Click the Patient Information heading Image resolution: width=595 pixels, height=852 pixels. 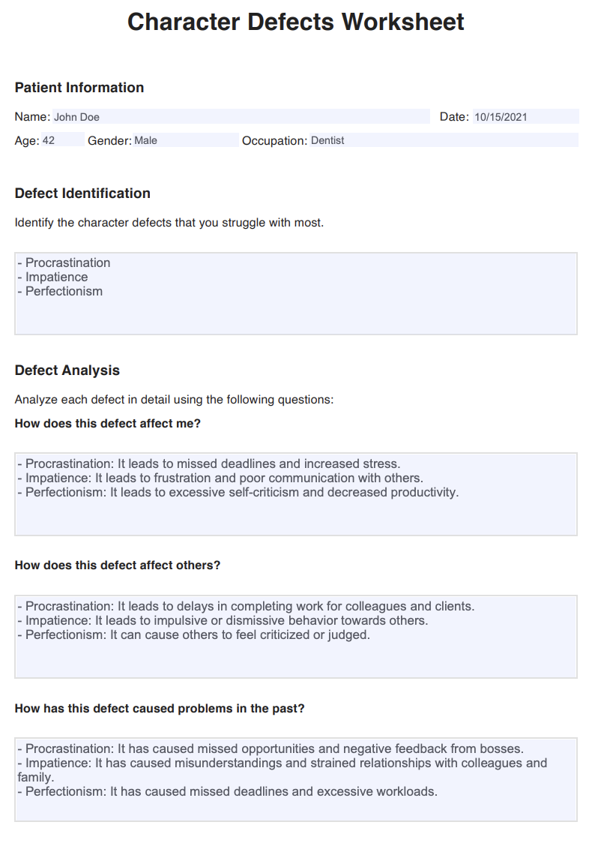click(x=79, y=88)
